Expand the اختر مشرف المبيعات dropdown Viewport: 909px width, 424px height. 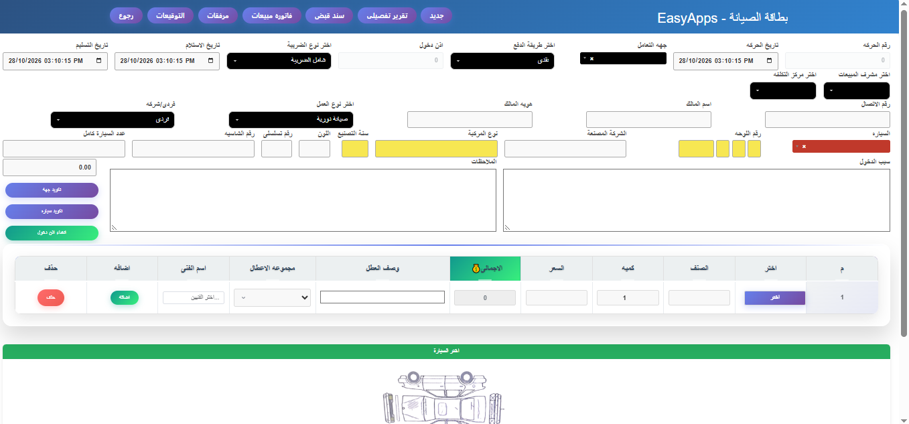(857, 90)
